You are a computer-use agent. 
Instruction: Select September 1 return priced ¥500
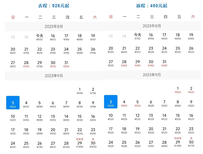tap(178, 90)
